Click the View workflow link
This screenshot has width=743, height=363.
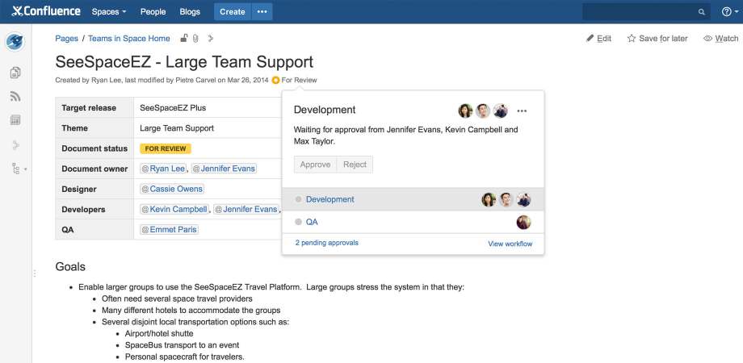pos(510,244)
